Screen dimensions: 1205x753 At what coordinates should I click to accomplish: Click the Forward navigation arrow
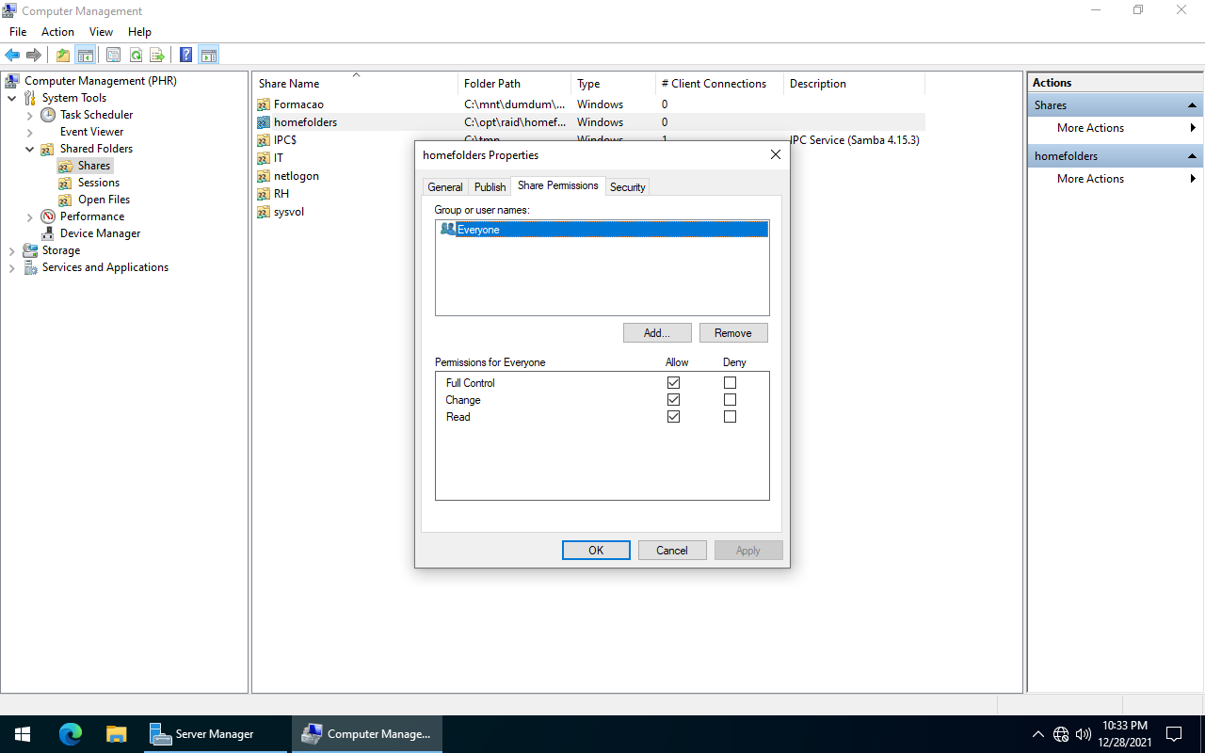[34, 55]
